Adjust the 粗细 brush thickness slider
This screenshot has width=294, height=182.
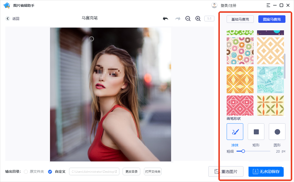243,151
